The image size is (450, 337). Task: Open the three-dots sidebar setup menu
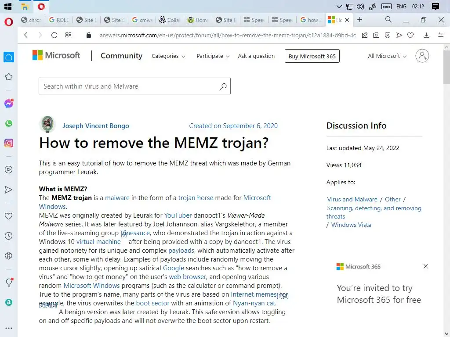click(x=9, y=328)
